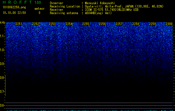The height and width of the screenshot is (111, 175).
Task: Click the meteor count value 0
Action: [x=40, y=13]
